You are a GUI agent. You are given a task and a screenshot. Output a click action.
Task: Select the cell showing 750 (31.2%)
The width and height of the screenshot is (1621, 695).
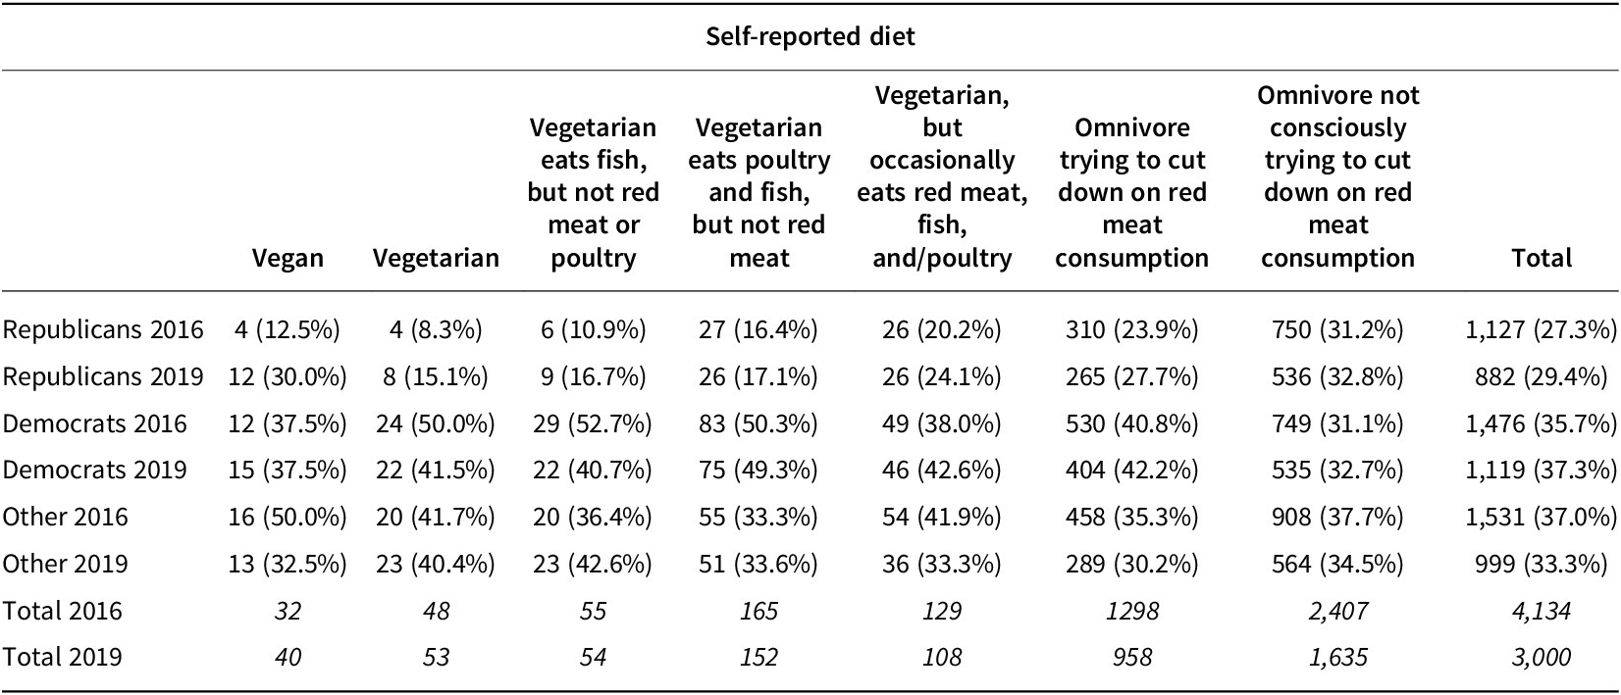tap(1337, 329)
